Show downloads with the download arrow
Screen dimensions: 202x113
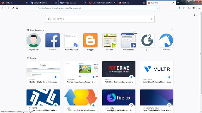click(179, 8)
